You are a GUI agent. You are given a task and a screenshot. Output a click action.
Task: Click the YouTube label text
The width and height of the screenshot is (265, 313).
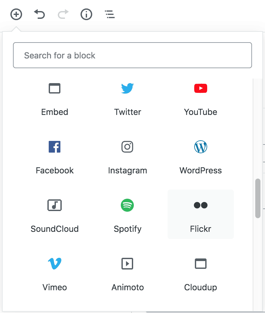(200, 112)
